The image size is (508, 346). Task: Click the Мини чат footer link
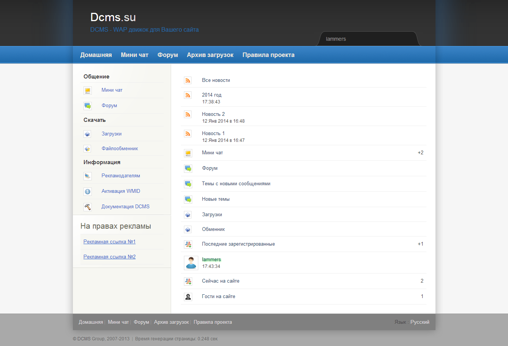118,322
